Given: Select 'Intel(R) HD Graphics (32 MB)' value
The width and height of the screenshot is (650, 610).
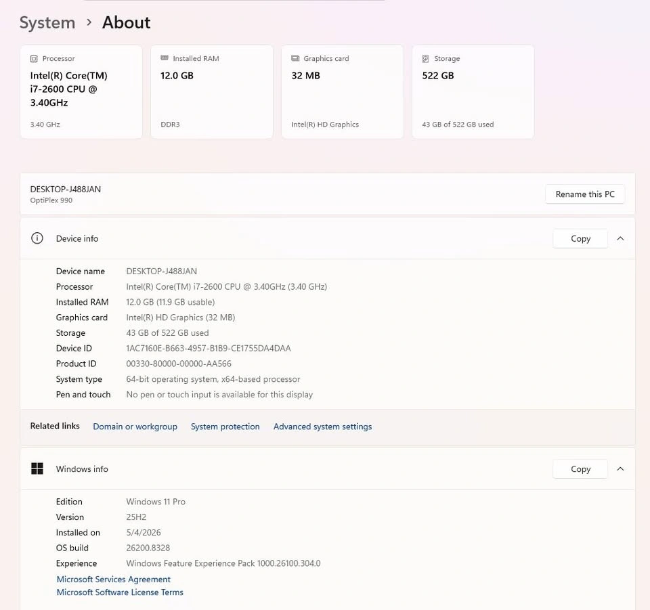Looking at the screenshot, I should (181, 318).
